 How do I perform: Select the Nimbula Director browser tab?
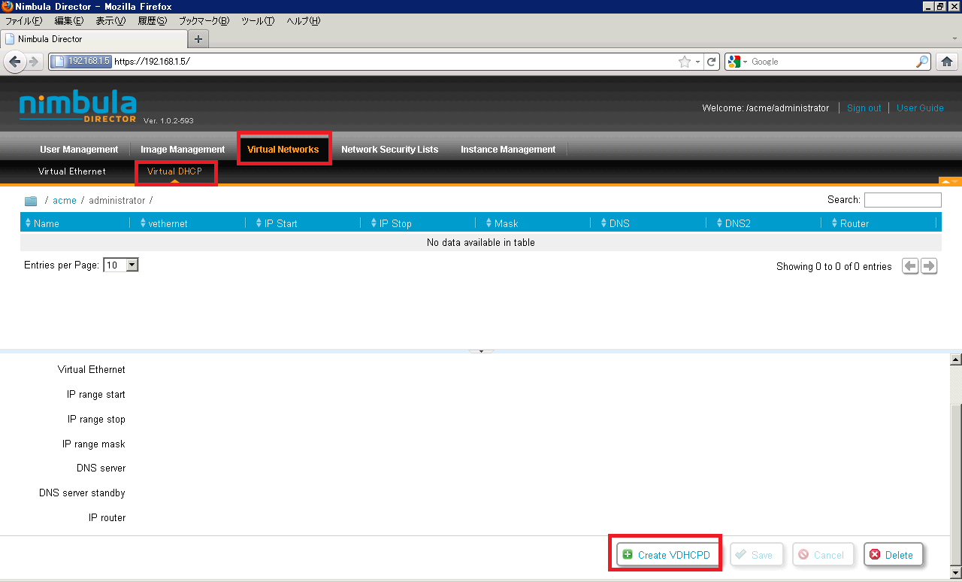coord(93,39)
